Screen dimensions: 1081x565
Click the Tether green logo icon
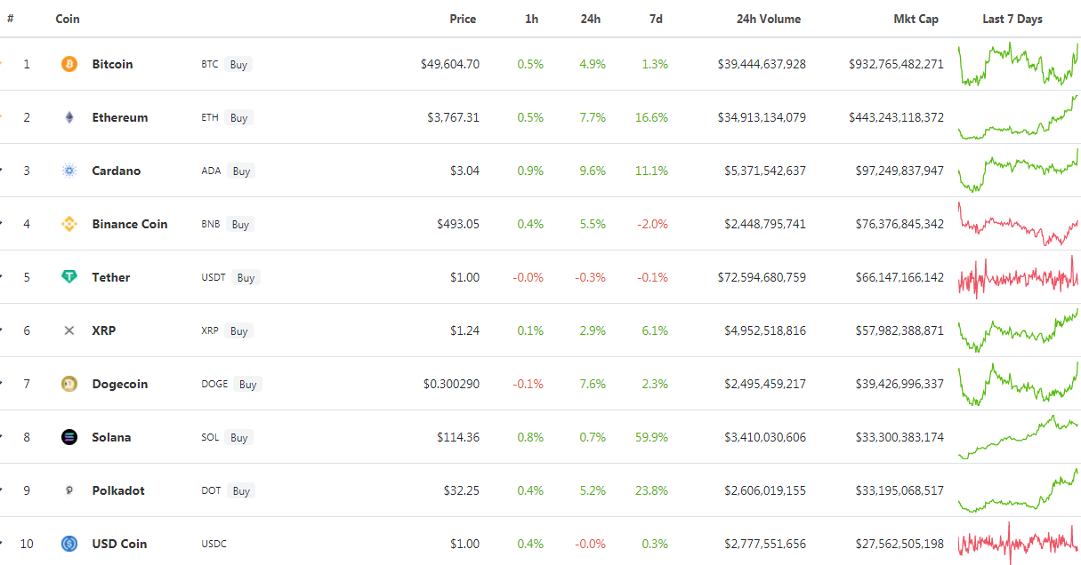(69, 277)
